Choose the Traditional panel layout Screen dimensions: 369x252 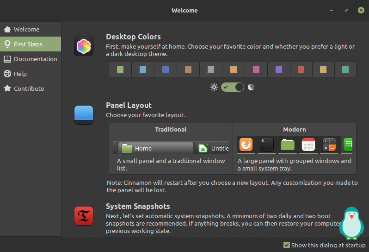pyautogui.click(x=171, y=149)
